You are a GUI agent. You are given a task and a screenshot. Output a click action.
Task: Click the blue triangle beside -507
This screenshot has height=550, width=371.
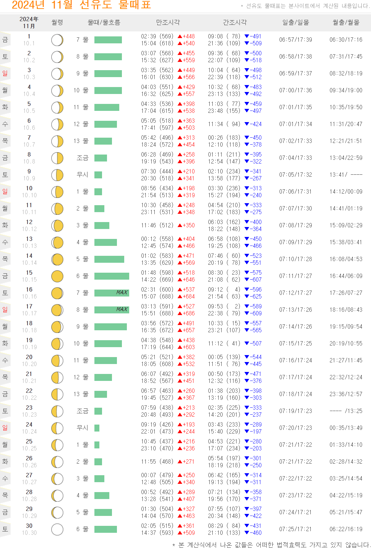[x=247, y=344]
